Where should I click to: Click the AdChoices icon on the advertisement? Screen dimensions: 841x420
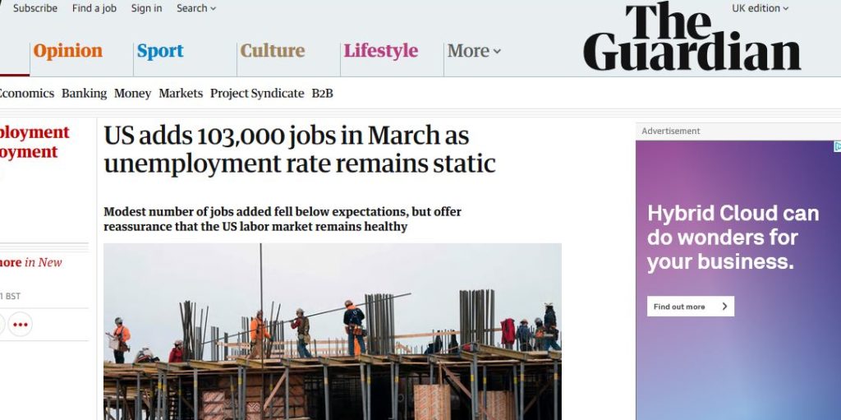click(837, 146)
